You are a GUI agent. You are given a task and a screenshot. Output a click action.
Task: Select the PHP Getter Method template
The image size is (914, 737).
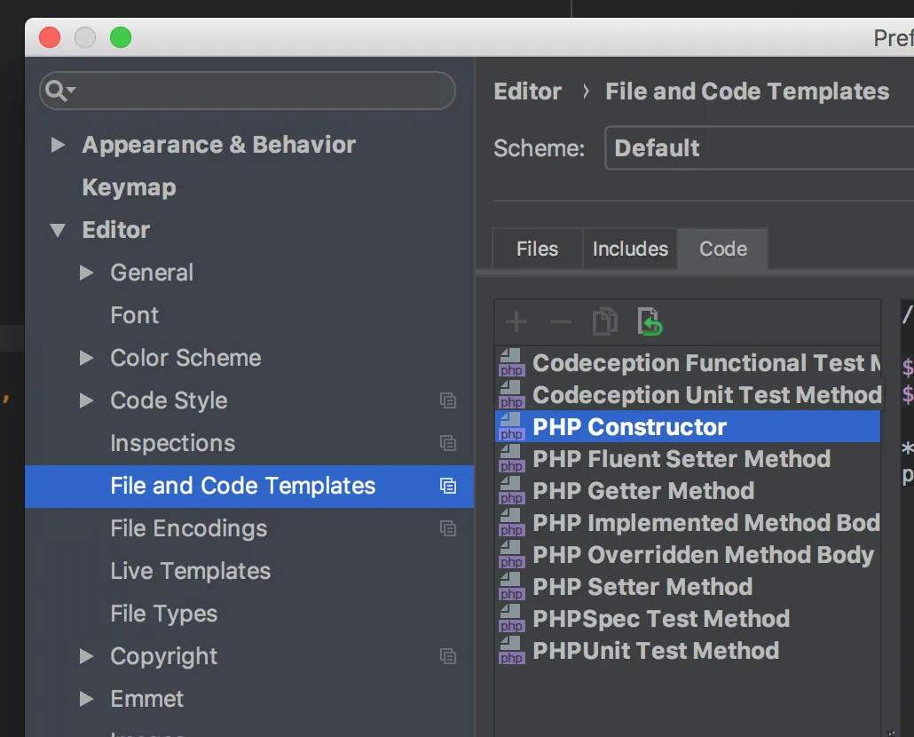coord(642,491)
